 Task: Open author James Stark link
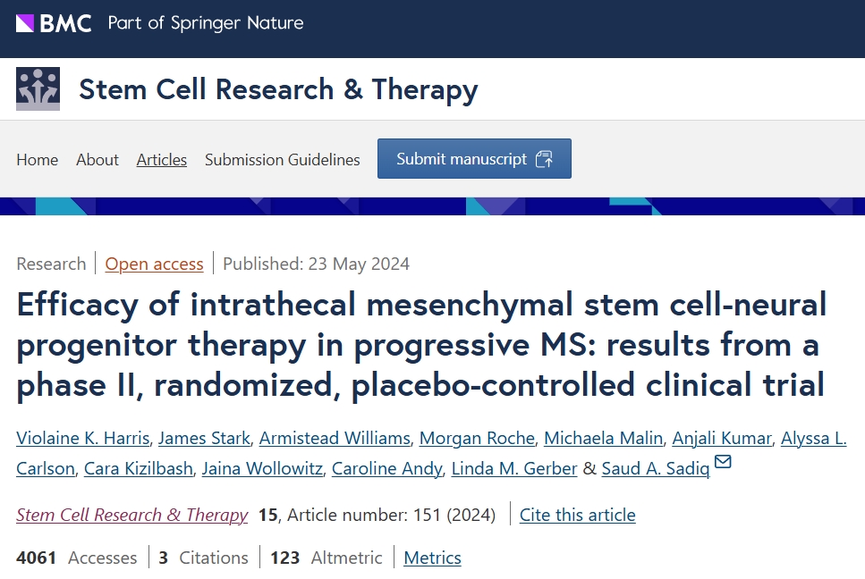tap(204, 439)
